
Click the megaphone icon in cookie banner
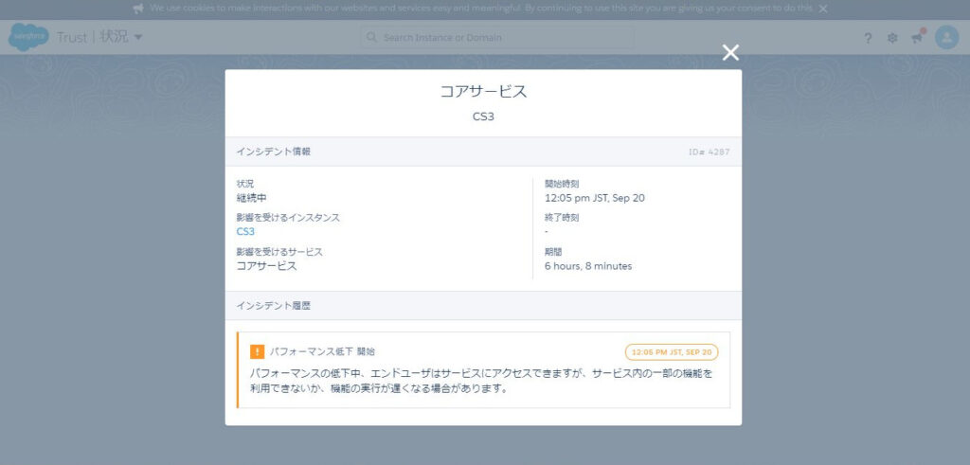(138, 9)
